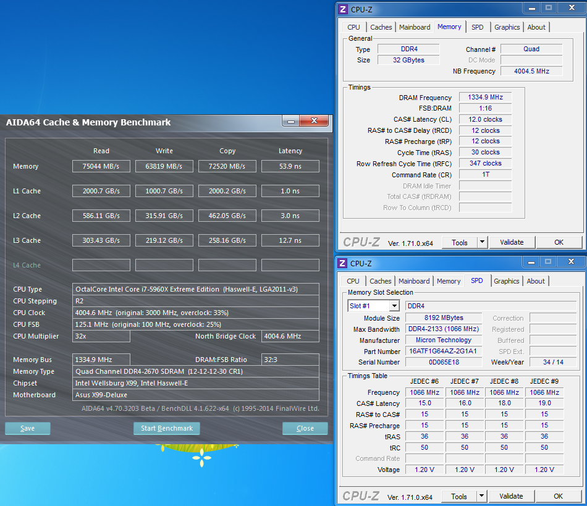Viewport: 587px width, 506px height.
Task: Click Memory Latency value 53.9 ns
Action: 290,166
